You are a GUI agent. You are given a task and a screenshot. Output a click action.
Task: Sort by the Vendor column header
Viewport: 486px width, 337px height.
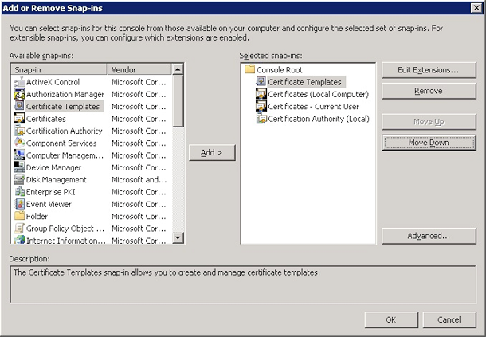[139, 70]
